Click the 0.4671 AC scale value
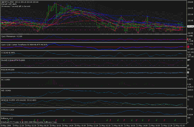This screenshot has width=194, height=127. pos(191,79)
